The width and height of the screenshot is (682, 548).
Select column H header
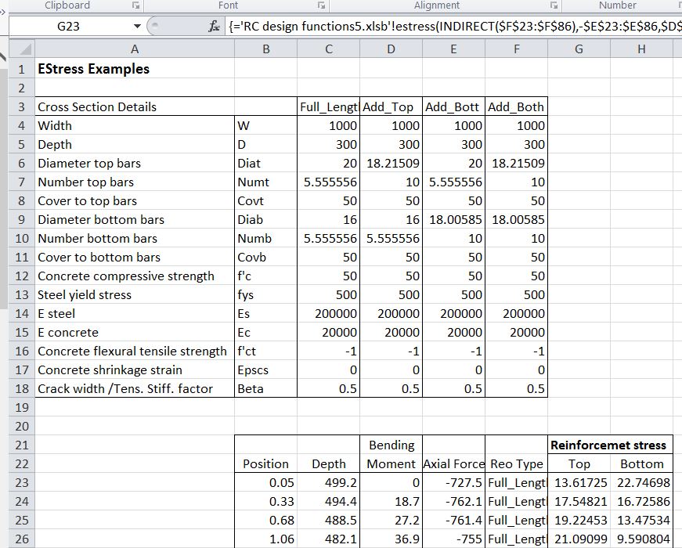coord(641,49)
